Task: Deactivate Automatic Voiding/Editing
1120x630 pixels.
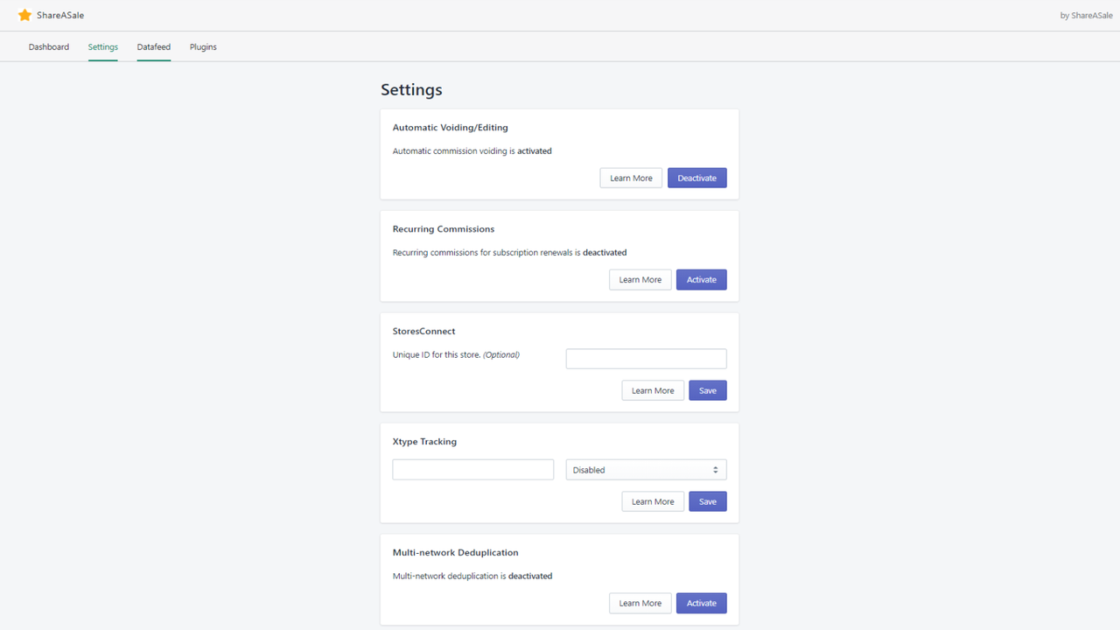Action: coord(696,178)
